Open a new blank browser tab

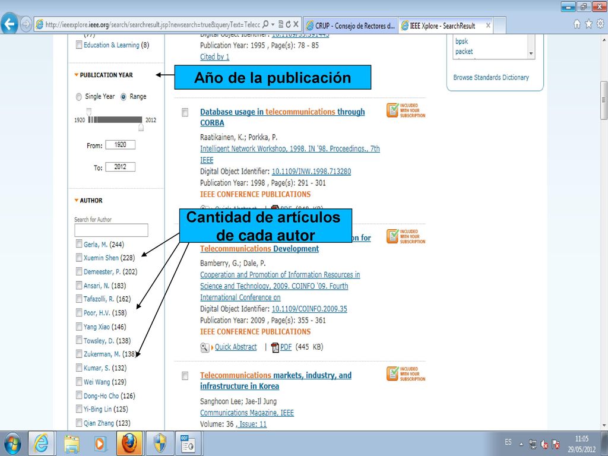point(500,26)
